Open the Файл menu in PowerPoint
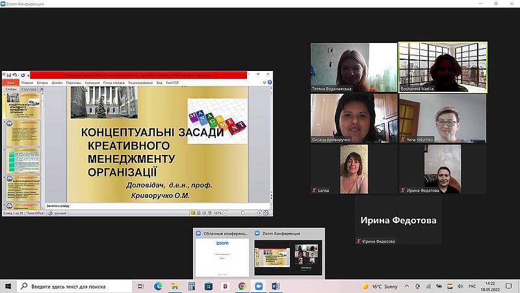Image resolution: width=520 pixels, height=293 pixels. [10, 83]
